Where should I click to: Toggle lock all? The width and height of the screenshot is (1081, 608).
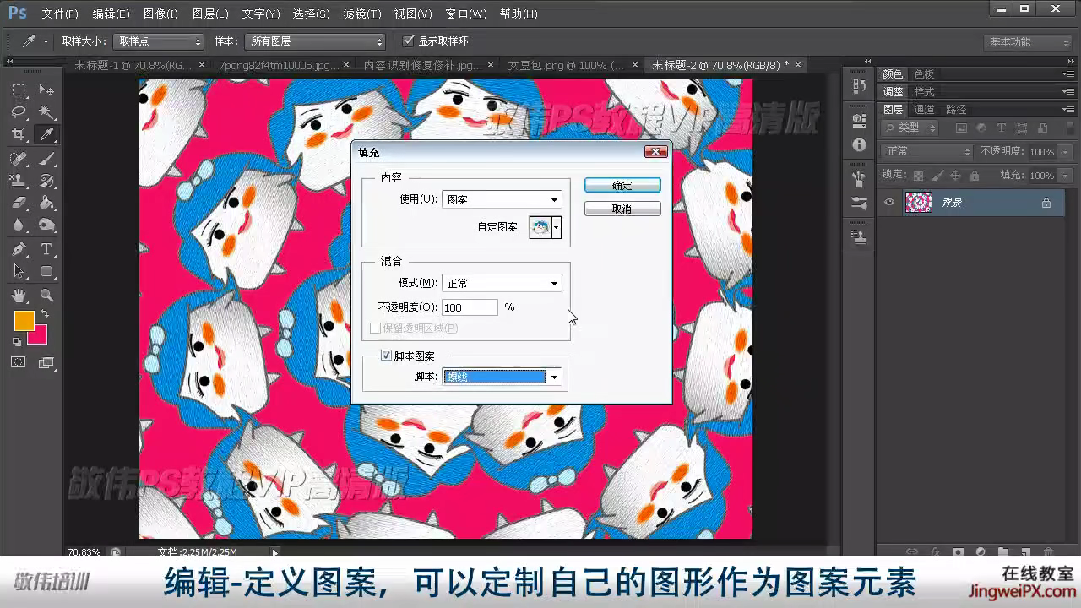pyautogui.click(x=975, y=176)
